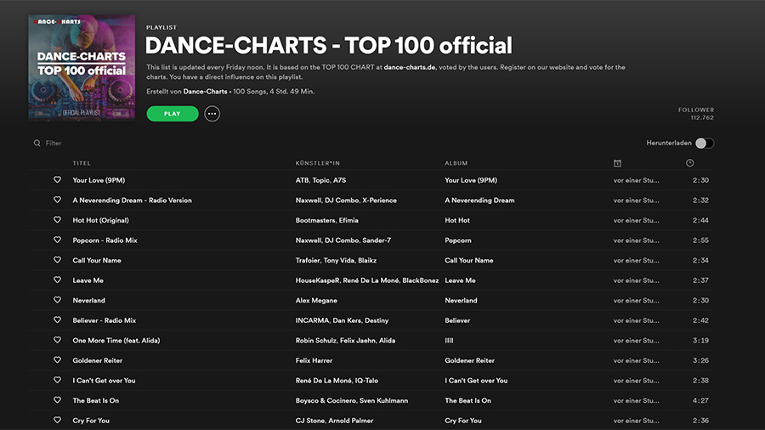Heart the track Call Your Name
This screenshot has width=765, height=430.
pos(57,260)
